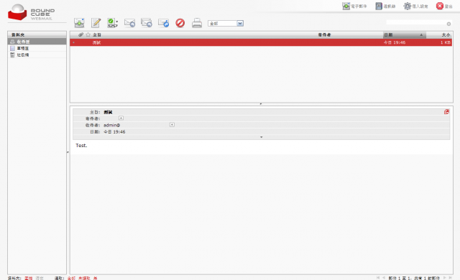Screen dimensions: 460x280
Task: Select none via last red bottom link
Action: coord(96,278)
